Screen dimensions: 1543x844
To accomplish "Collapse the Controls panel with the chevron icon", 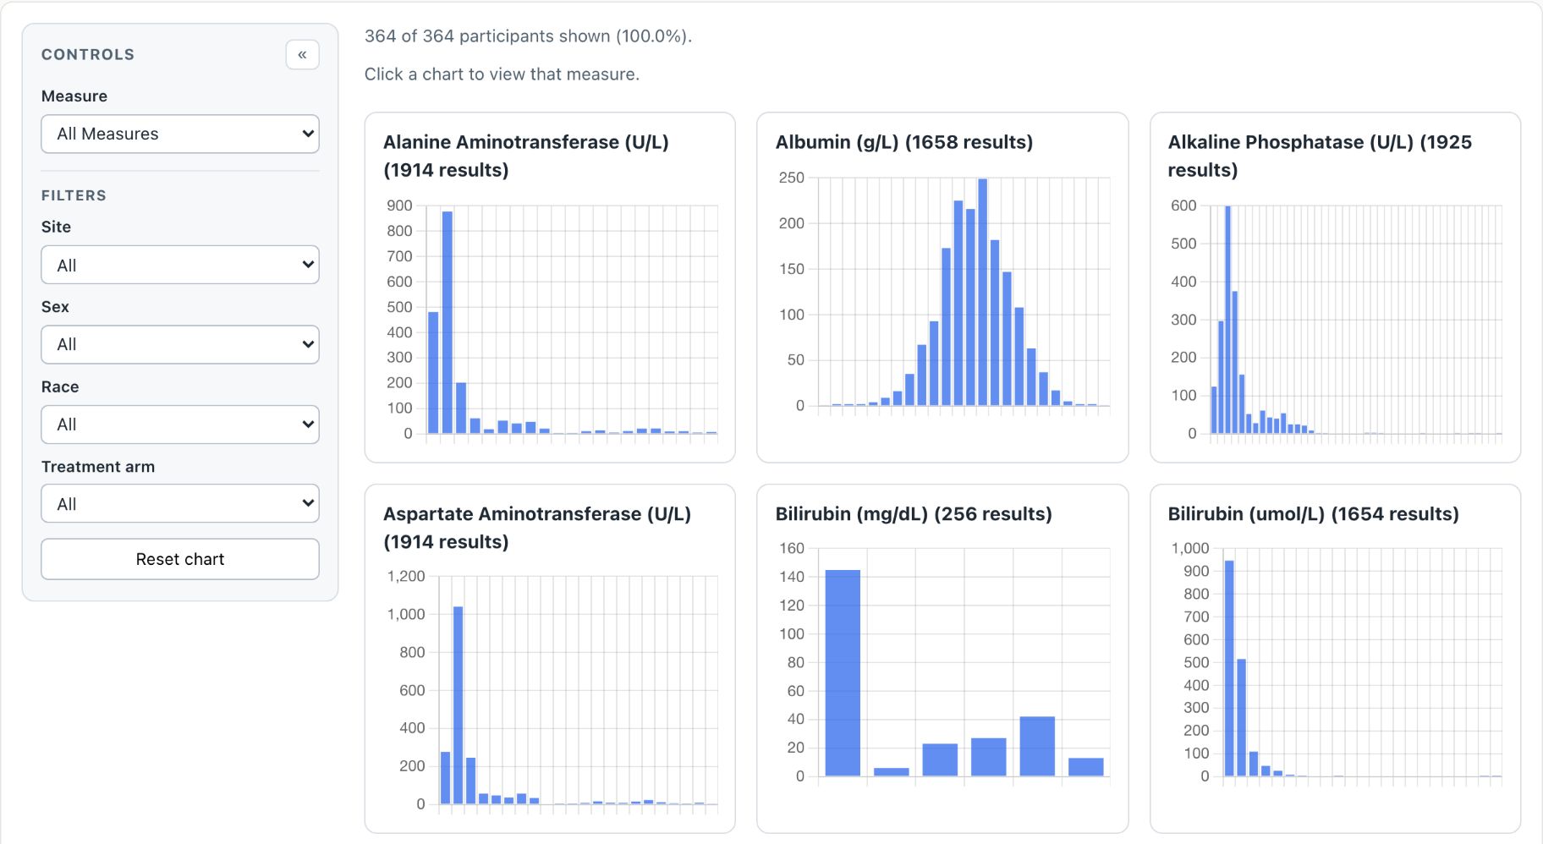I will coord(302,55).
